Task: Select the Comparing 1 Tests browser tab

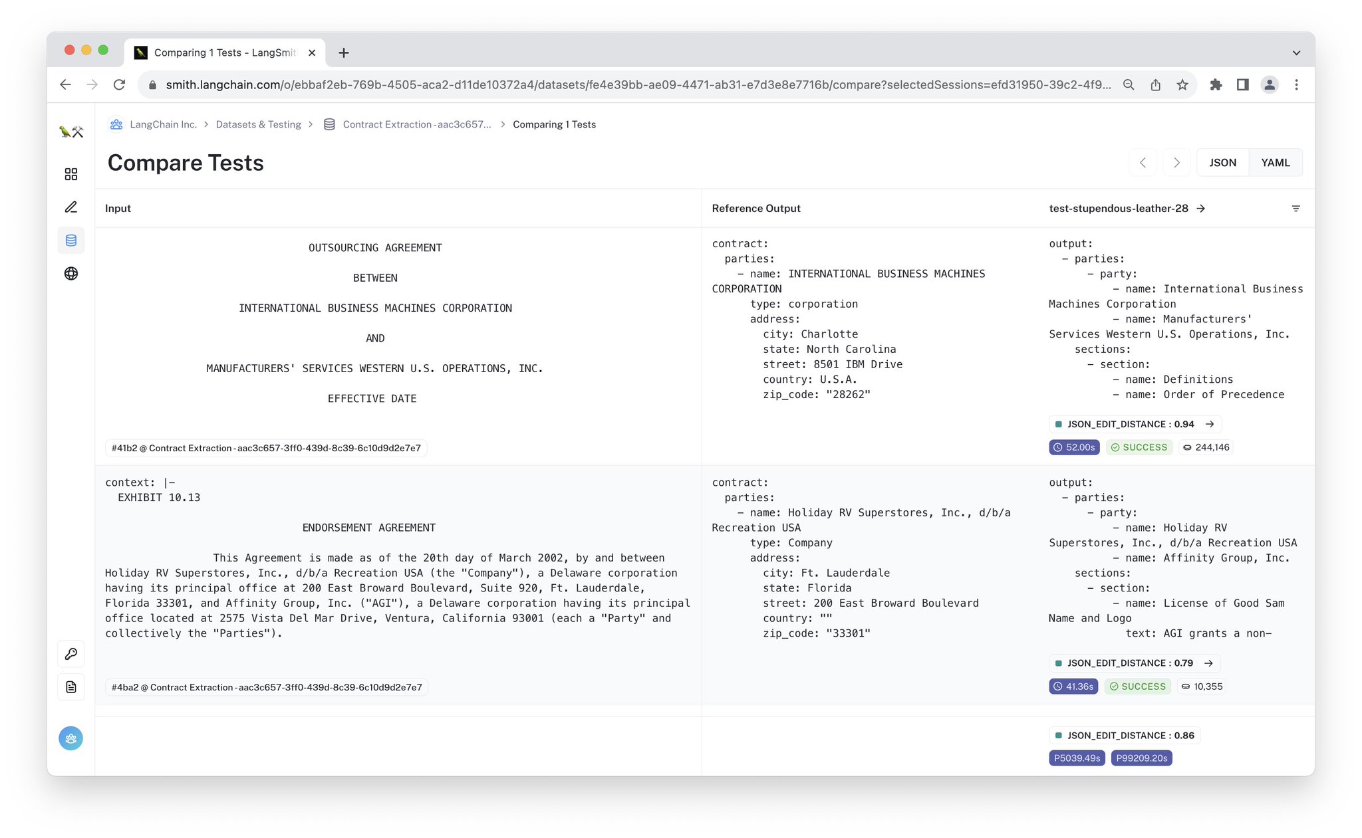Action: click(225, 52)
